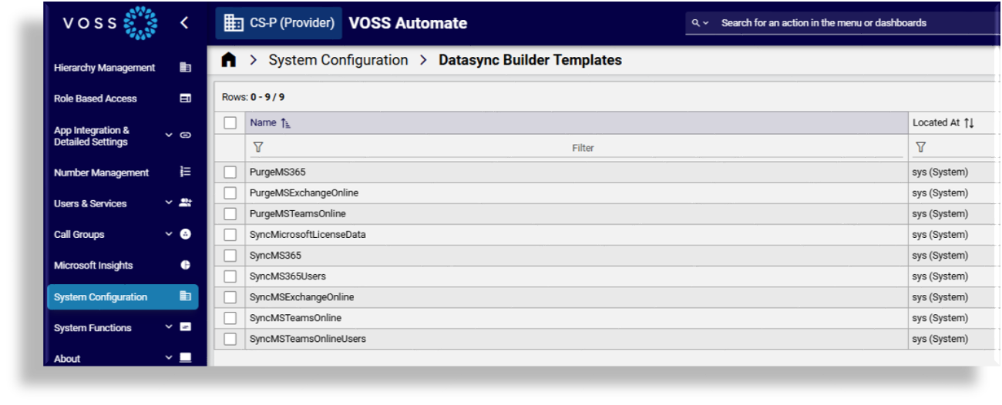The image size is (1002, 405).
Task: Expand the Call Groups chevron
Action: [x=169, y=233]
